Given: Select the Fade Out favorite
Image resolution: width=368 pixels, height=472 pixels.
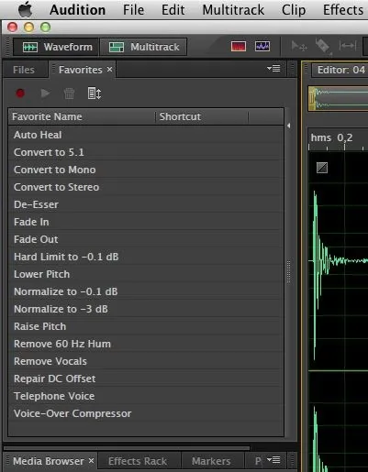Looking at the screenshot, I should pyautogui.click(x=146, y=239).
